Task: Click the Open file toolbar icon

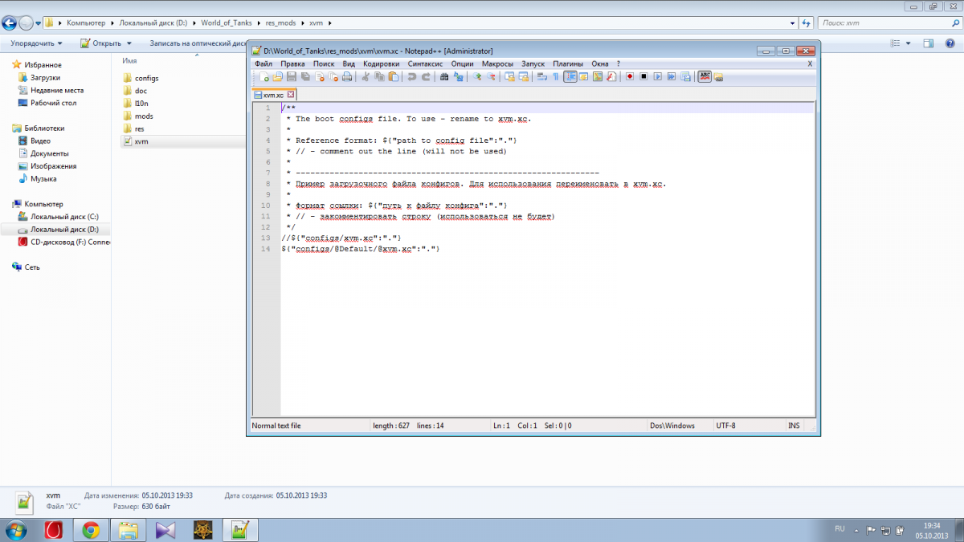Action: click(278, 77)
